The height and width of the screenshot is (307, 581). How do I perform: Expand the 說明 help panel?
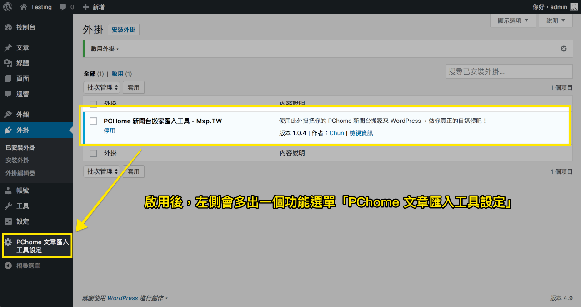556,20
